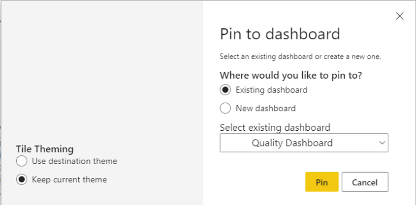
Task: Choose the New dashboard radio option
Action: [225, 108]
